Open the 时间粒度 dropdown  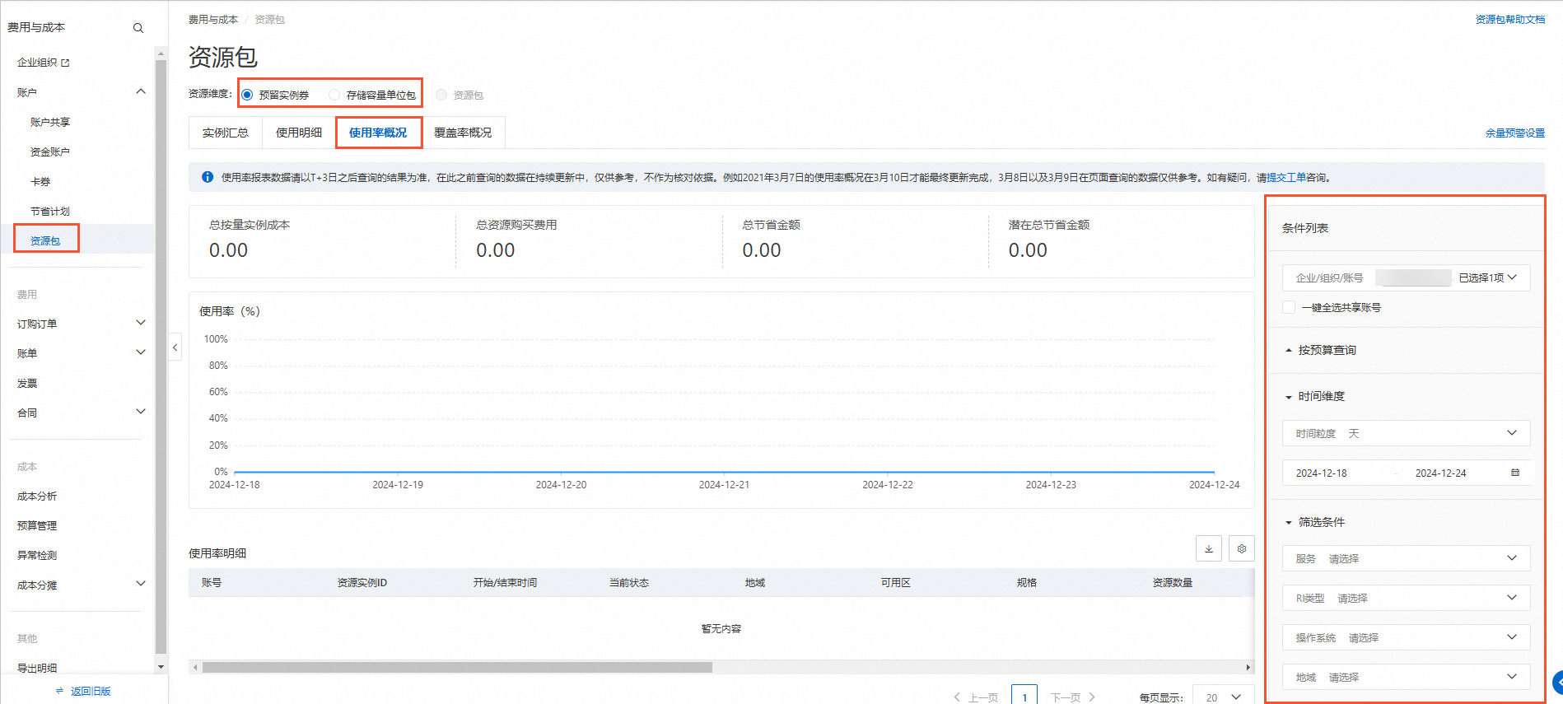(x=1407, y=433)
